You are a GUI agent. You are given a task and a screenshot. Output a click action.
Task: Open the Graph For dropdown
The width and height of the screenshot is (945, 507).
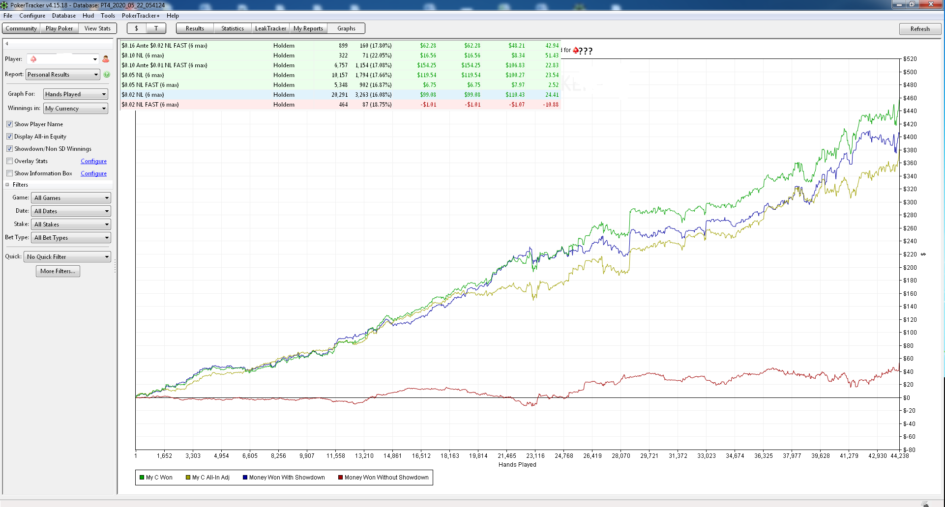coord(76,94)
